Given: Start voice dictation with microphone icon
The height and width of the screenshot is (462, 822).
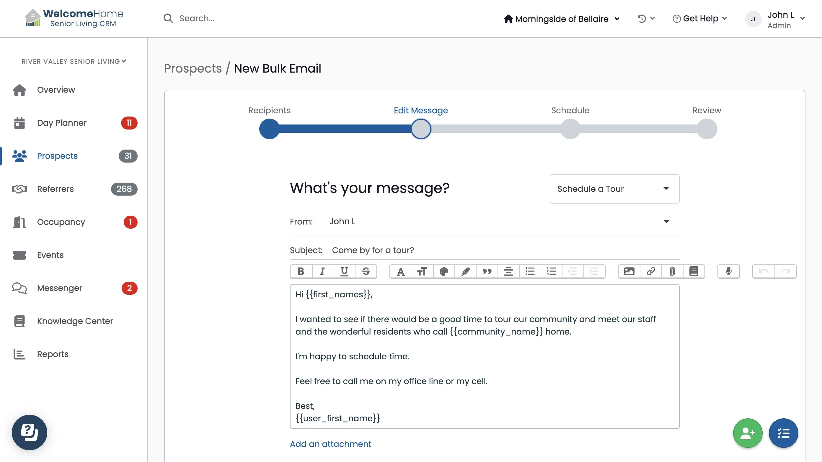Looking at the screenshot, I should tap(728, 271).
